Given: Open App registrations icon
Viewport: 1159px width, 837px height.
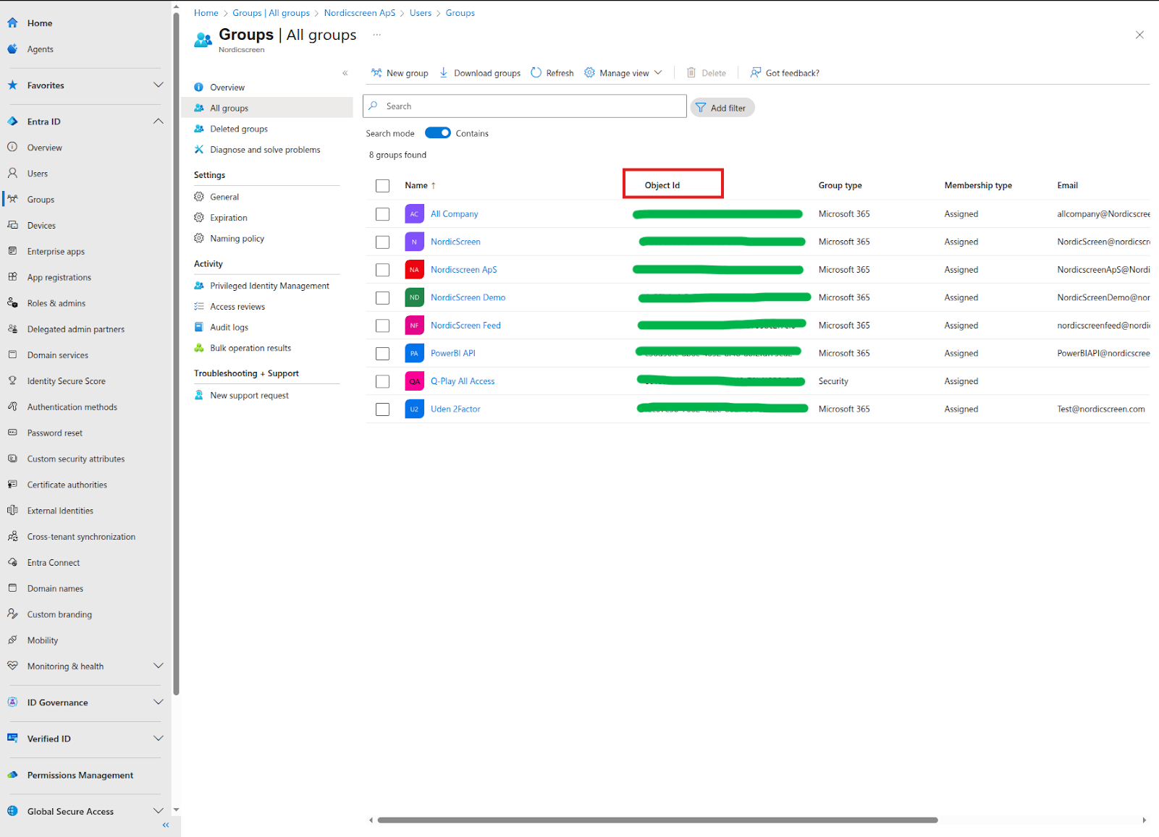Looking at the screenshot, I should [12, 277].
